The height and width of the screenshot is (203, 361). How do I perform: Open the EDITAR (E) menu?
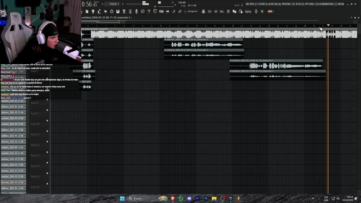tap(263, 4)
